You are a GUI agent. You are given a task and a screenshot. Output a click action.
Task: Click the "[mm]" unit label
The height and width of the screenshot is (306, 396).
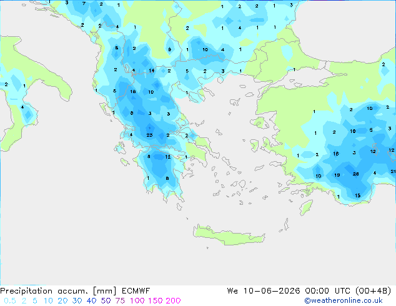pos(105,291)
